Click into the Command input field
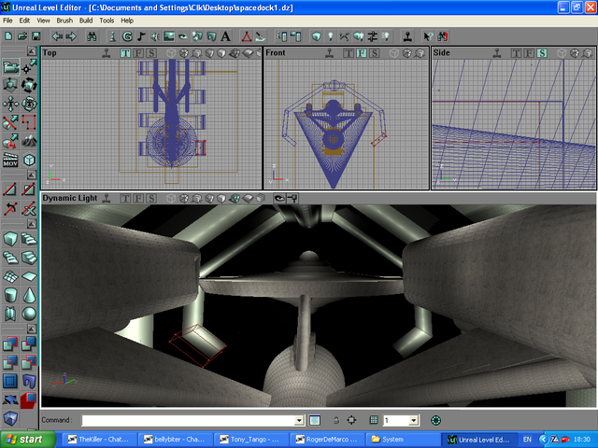The width and height of the screenshot is (598, 448). [x=187, y=421]
